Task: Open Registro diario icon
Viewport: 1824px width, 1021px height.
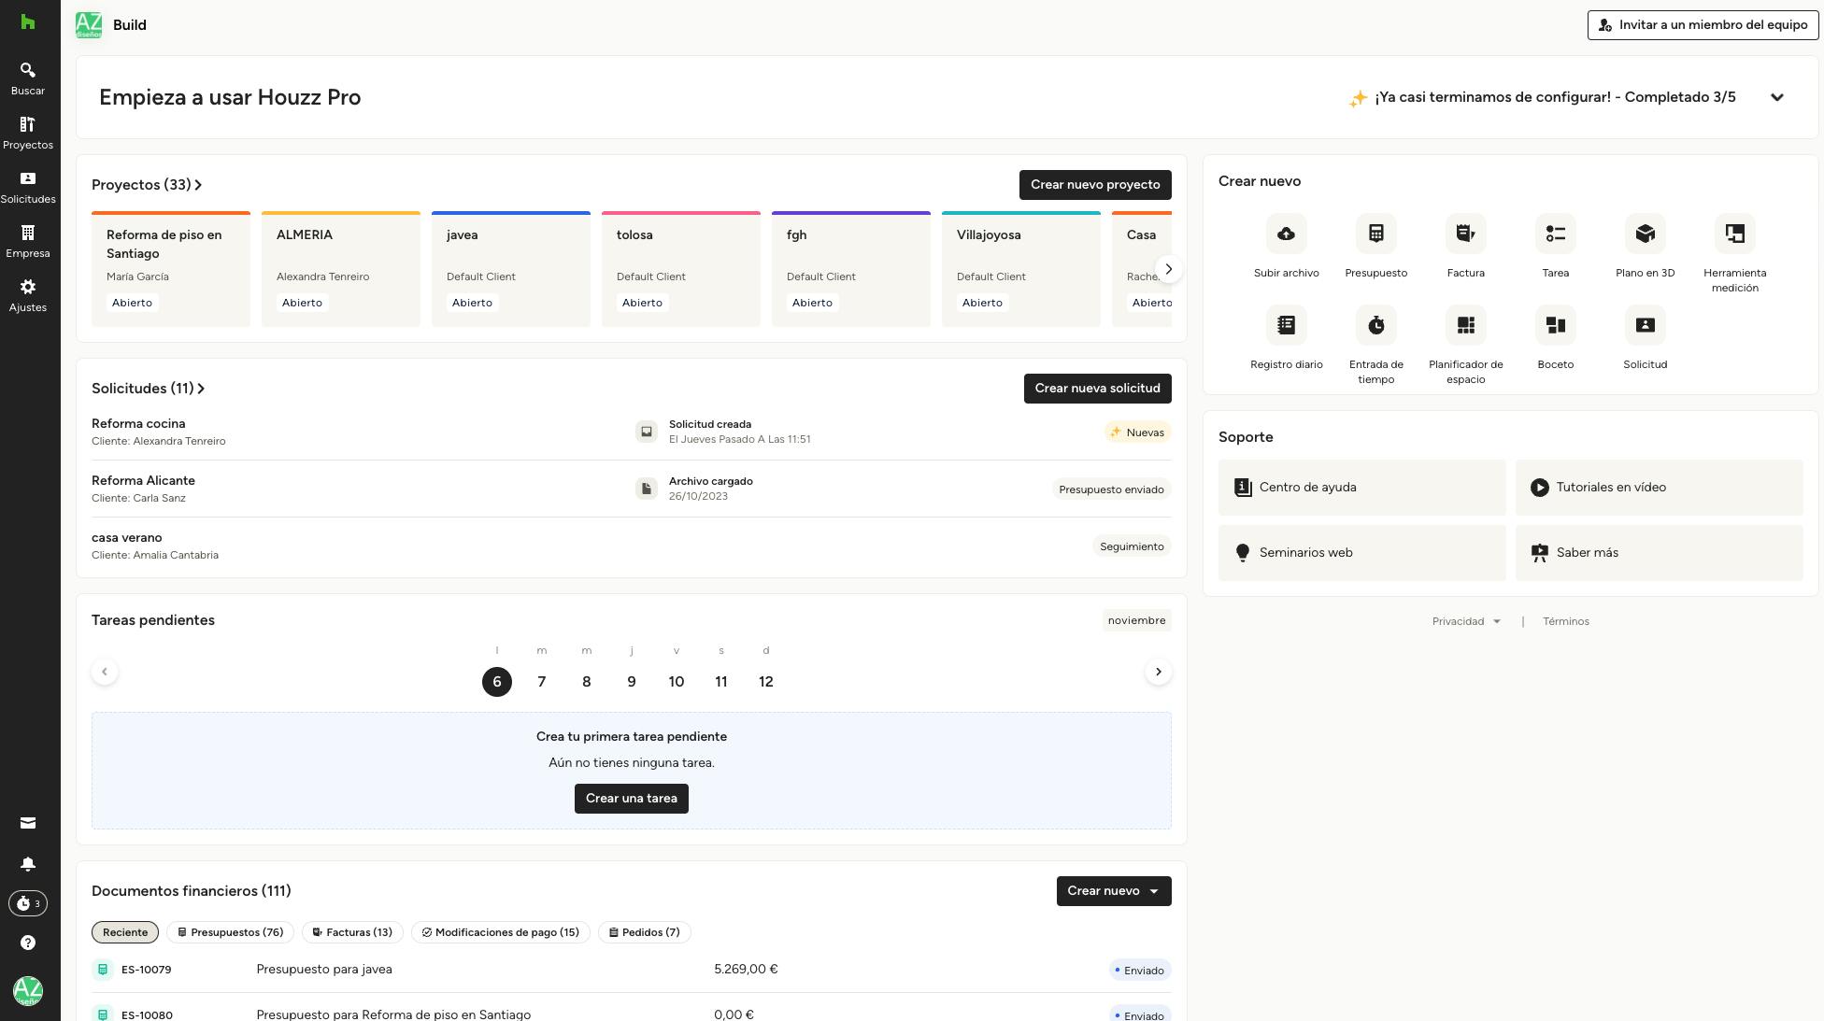Action: [1286, 325]
